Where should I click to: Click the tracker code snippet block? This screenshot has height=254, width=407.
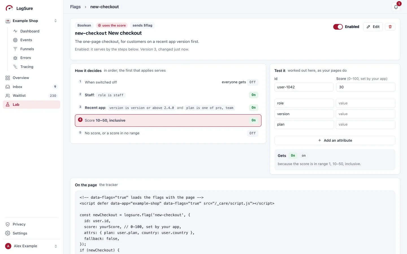(235, 222)
